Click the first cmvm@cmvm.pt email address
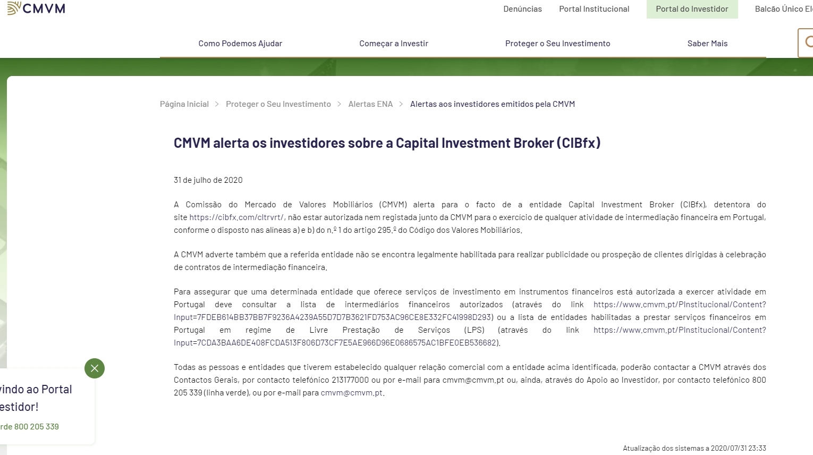813x455 pixels. [x=473, y=380]
